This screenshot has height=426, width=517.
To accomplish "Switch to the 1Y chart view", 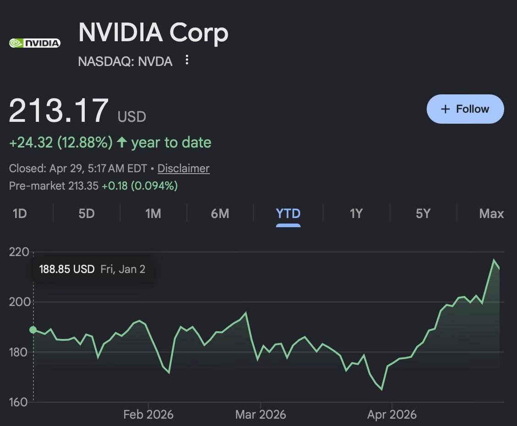I will [356, 213].
